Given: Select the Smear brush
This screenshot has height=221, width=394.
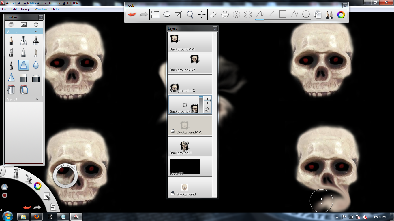Looking at the screenshot, I should pos(24,65).
